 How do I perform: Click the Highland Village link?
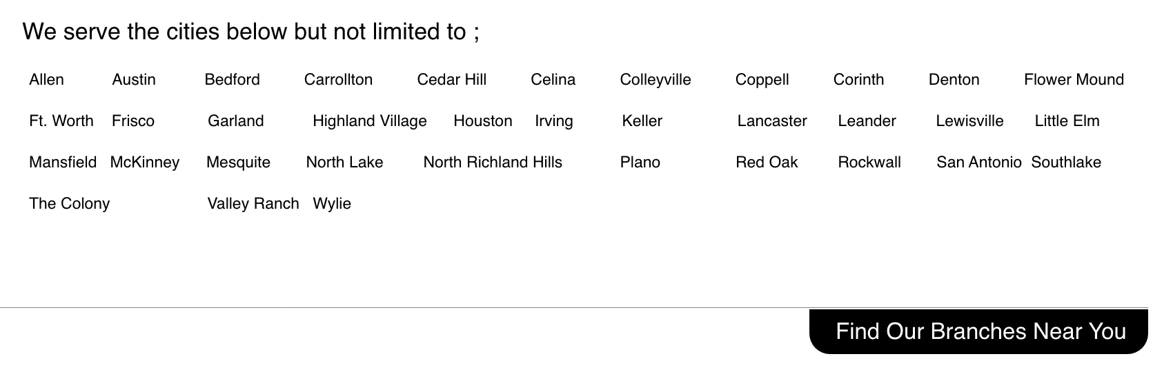click(x=369, y=121)
